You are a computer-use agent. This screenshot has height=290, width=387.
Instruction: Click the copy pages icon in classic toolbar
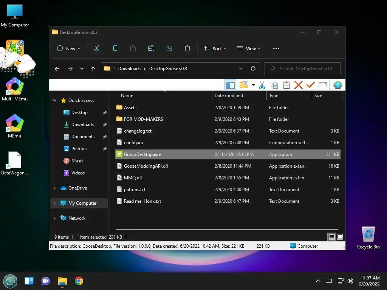pos(274,85)
